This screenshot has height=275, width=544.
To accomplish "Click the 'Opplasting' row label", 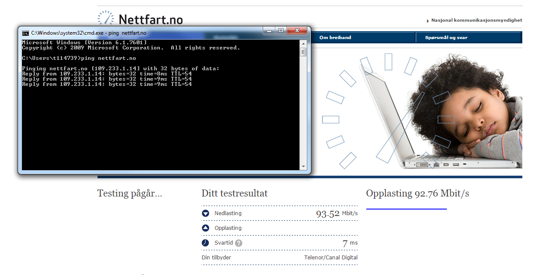I will pos(228,228).
